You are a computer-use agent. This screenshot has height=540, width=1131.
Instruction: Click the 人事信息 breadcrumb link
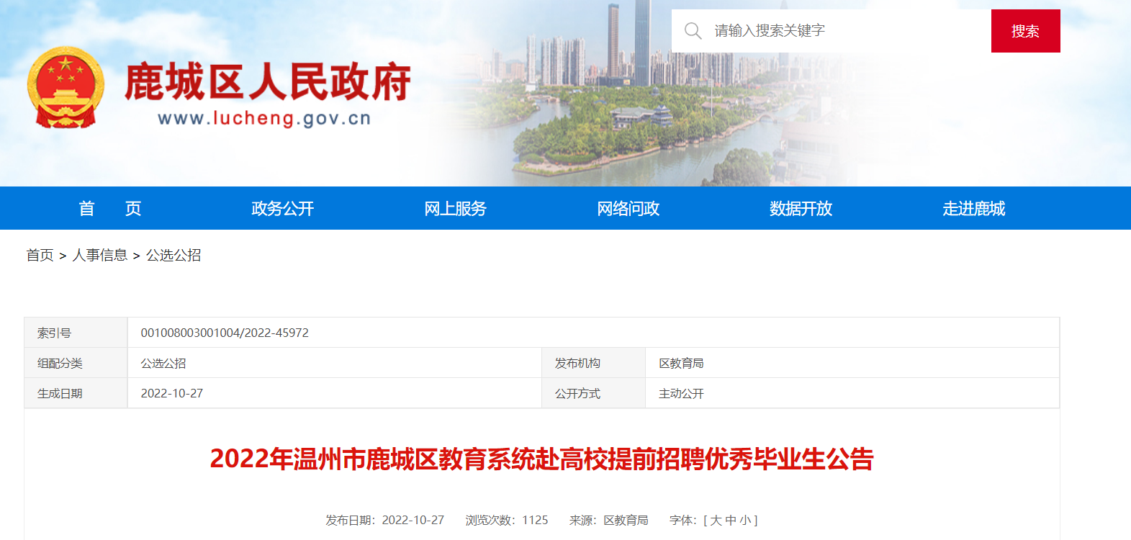(99, 256)
